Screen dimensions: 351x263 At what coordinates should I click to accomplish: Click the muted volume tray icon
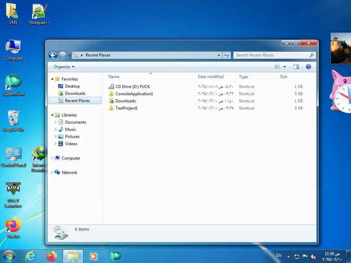(313, 256)
